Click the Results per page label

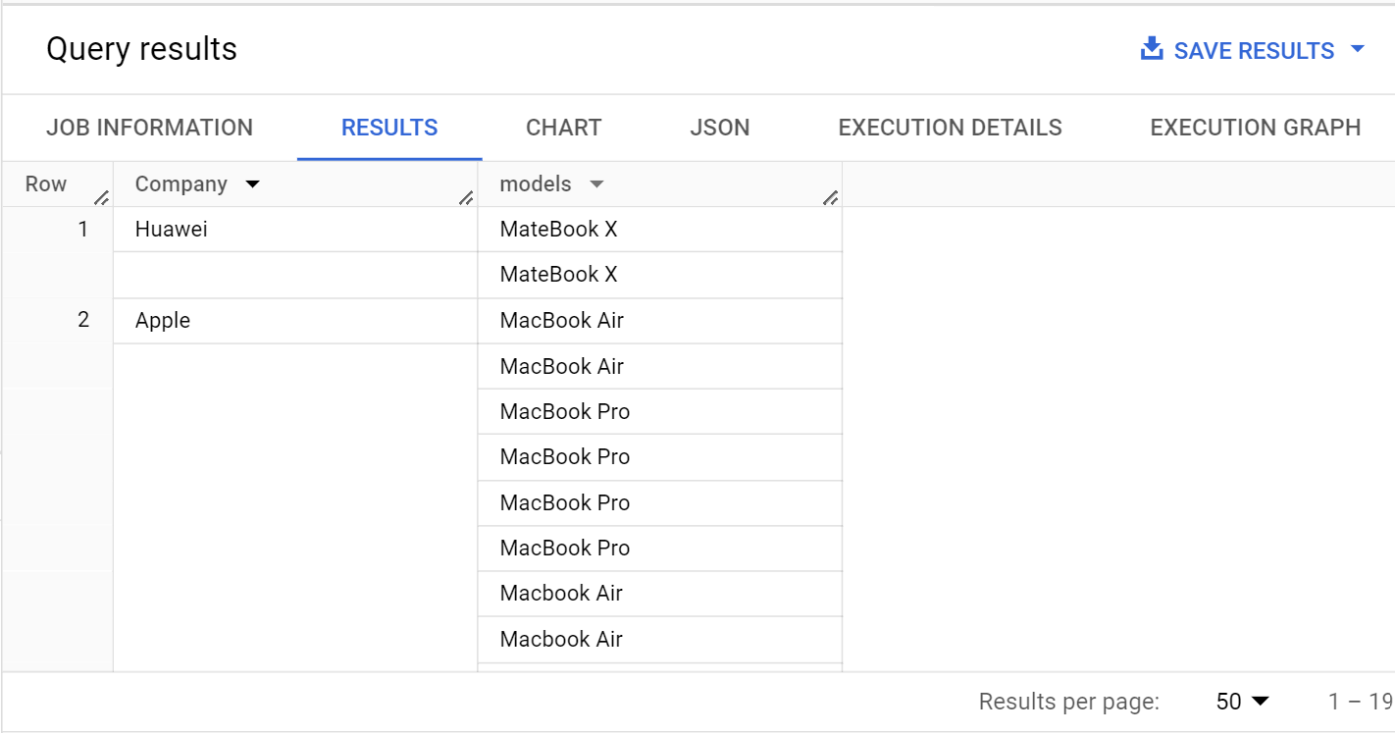1069,702
